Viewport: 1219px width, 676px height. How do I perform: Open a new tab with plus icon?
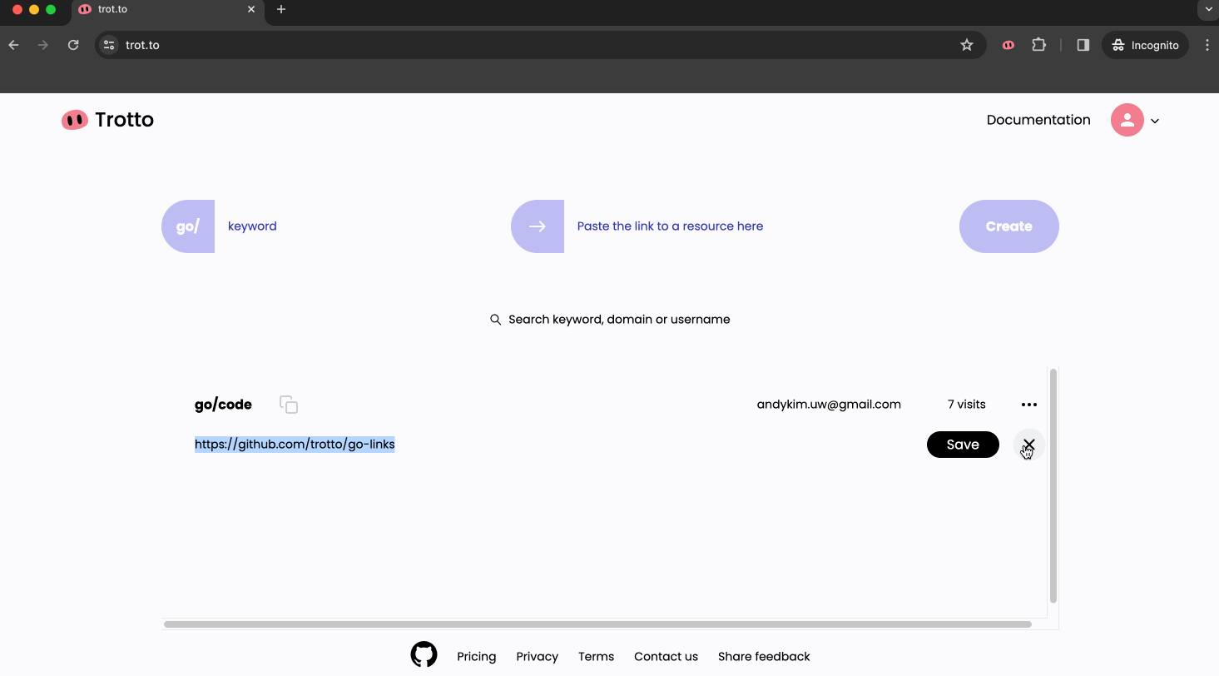(281, 10)
